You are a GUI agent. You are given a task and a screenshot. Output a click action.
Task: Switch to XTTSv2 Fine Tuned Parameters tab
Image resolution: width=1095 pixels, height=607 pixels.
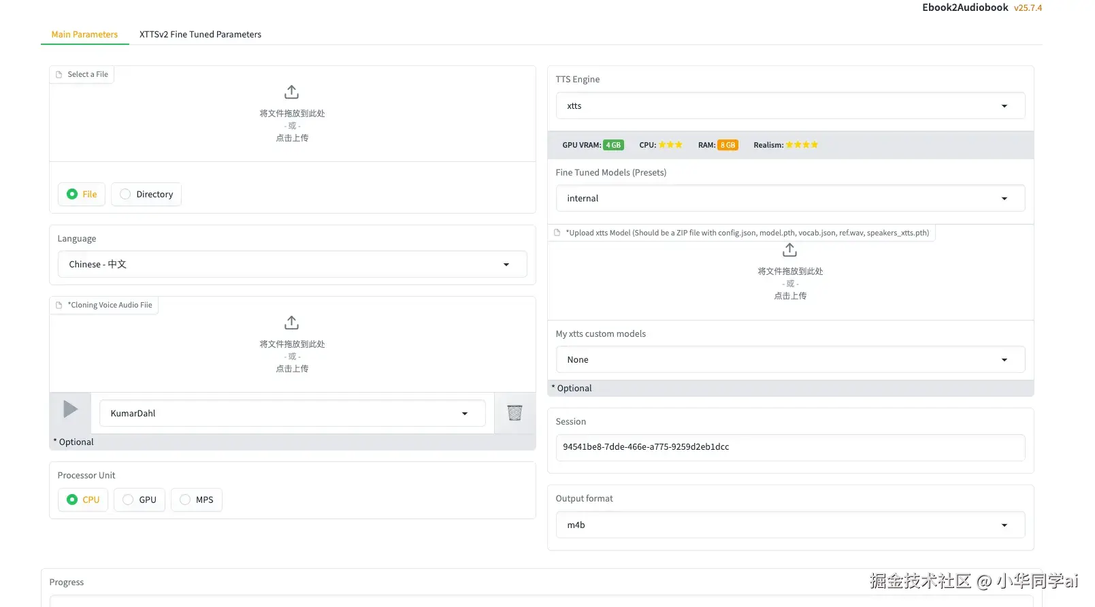[200, 34]
